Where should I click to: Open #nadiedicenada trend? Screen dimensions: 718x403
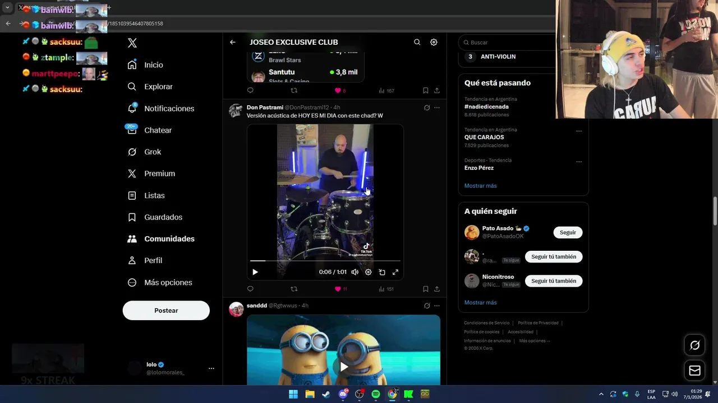pyautogui.click(x=486, y=106)
